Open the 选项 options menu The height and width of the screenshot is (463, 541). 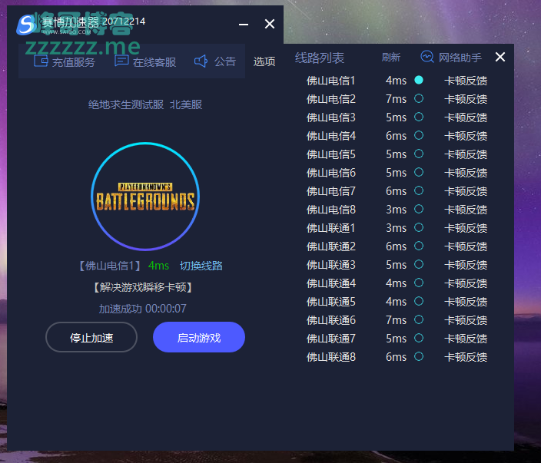[264, 61]
